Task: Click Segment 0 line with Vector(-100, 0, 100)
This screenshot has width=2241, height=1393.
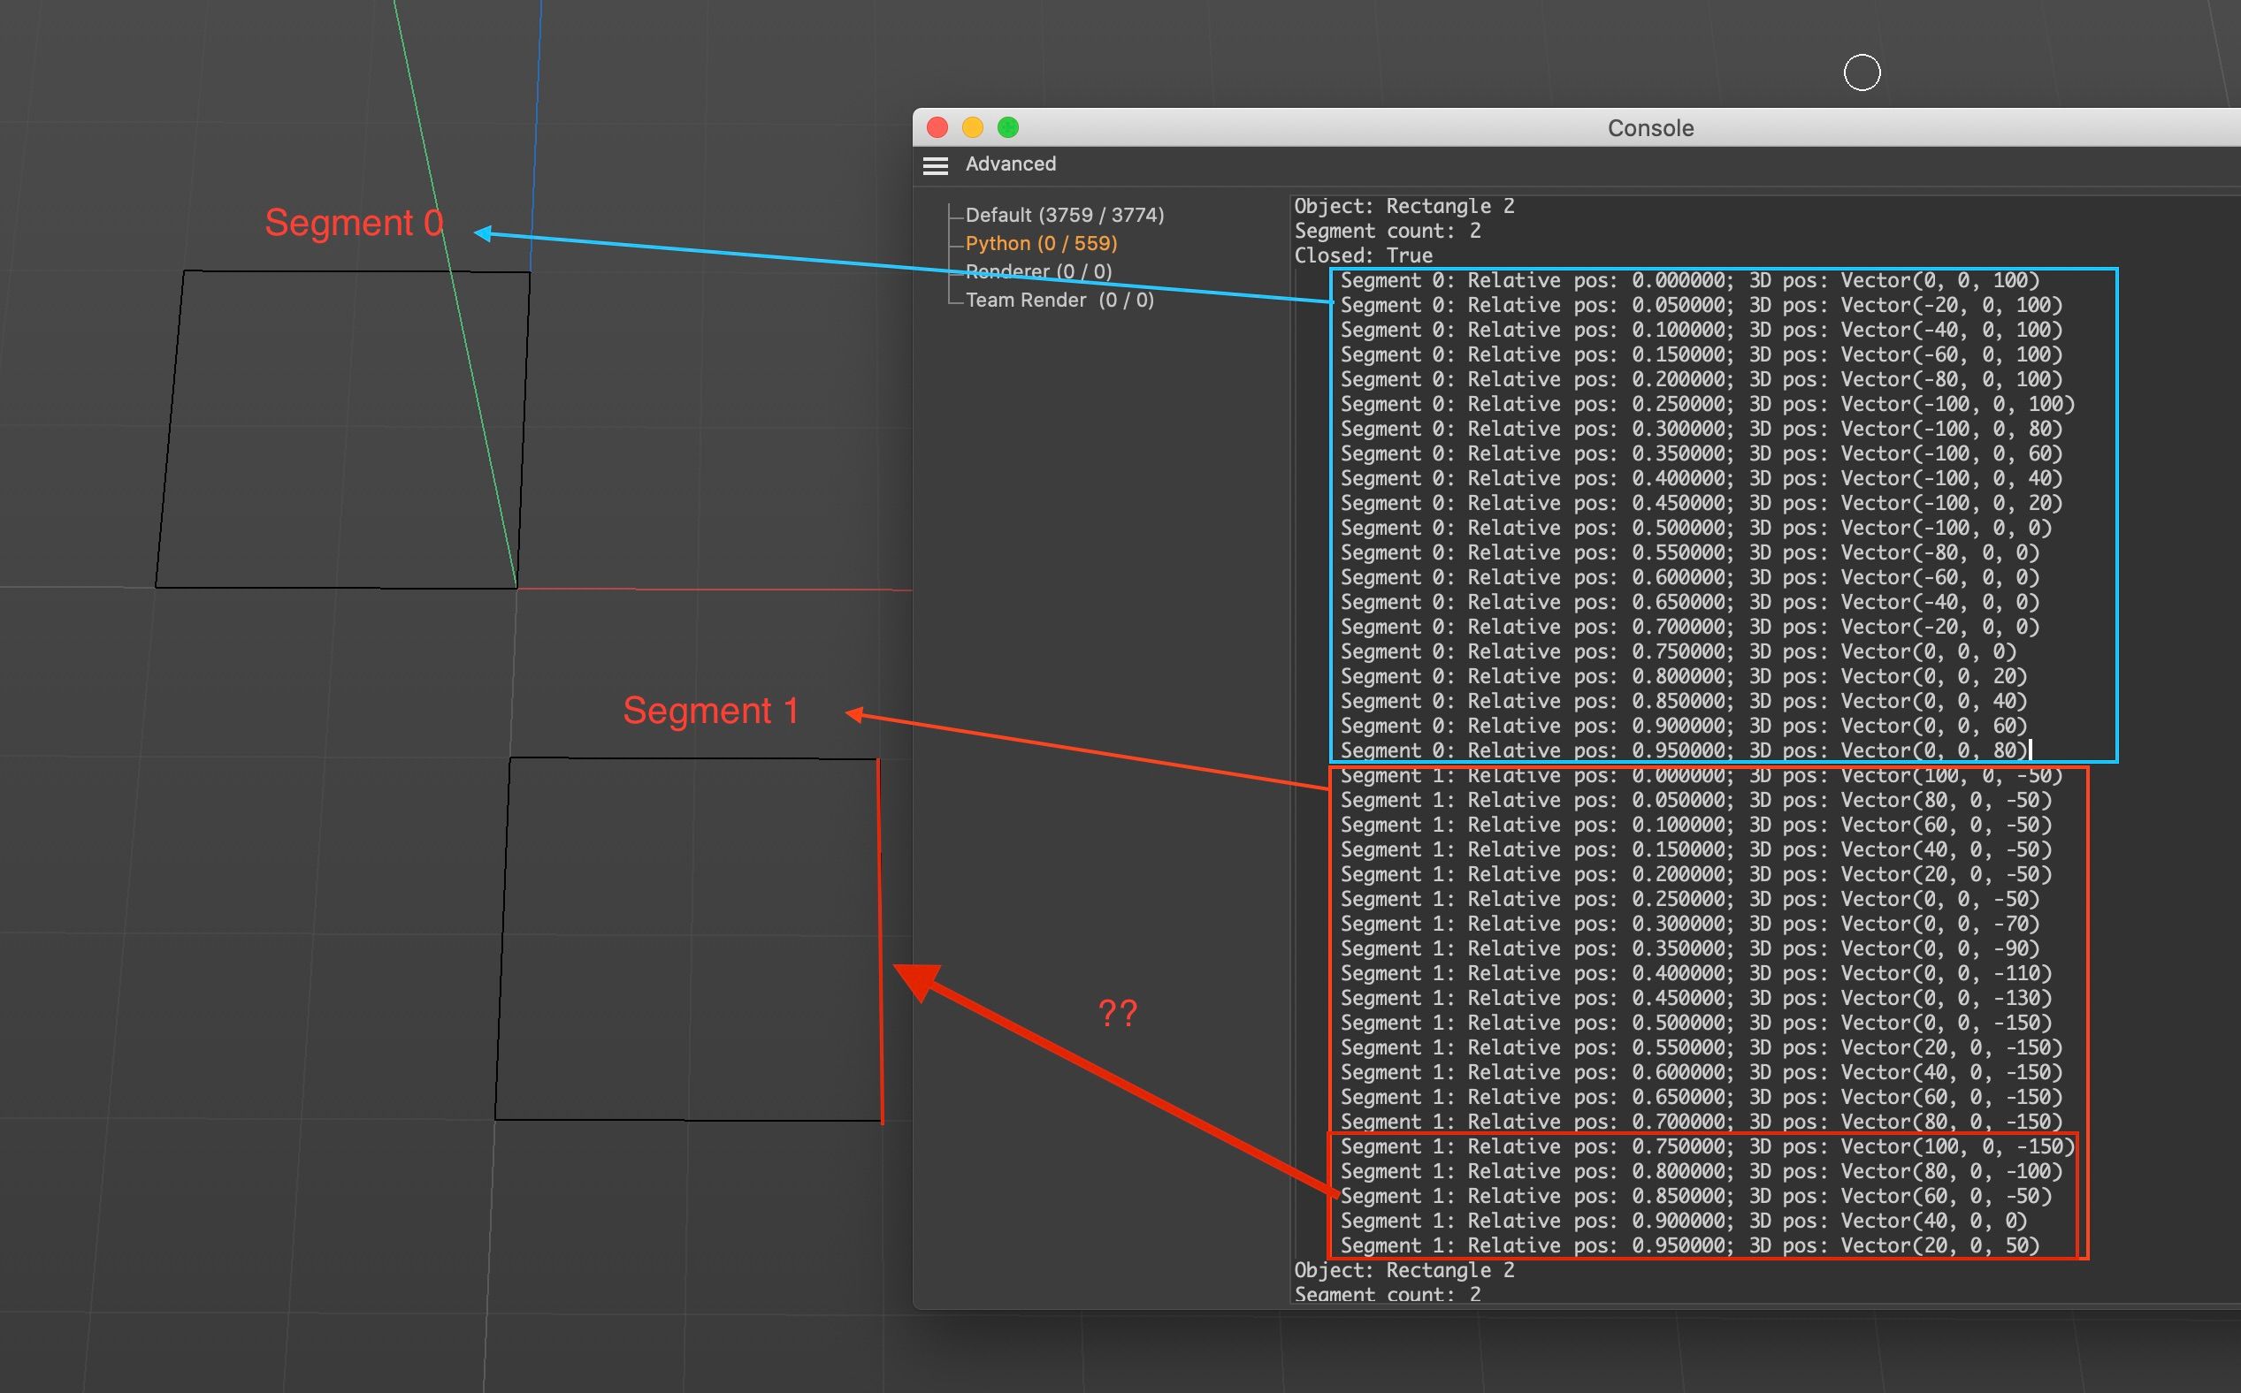Action: click(x=1705, y=405)
